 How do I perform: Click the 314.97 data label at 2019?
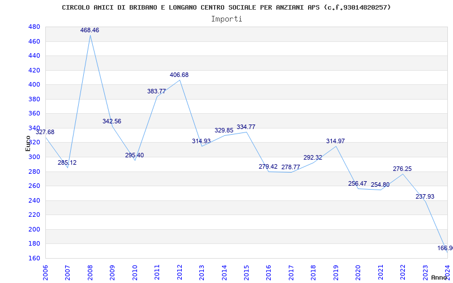[335, 141]
